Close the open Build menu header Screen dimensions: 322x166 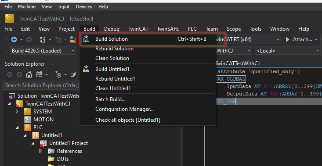coord(89,29)
